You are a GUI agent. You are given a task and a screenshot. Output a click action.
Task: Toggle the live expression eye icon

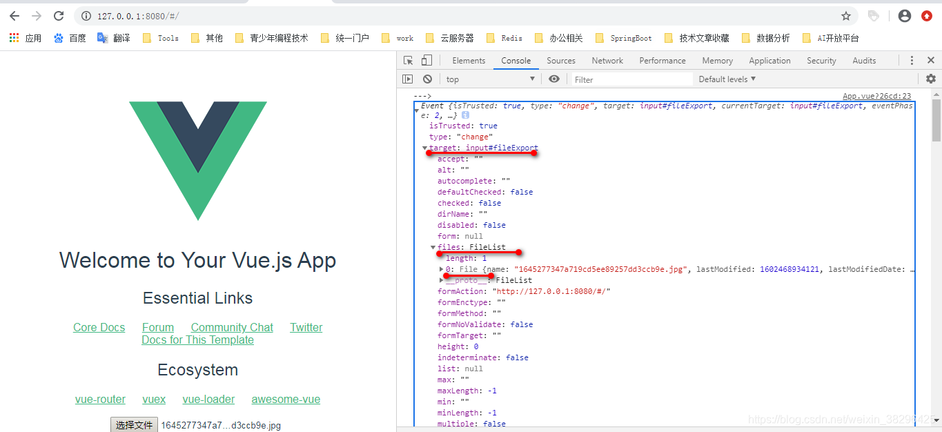coord(554,79)
